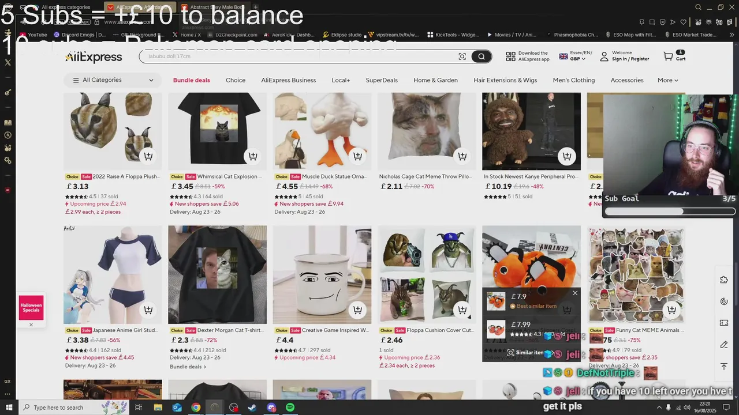
Task: Open X (Twitter) in browser sidebar
Action: (x=8, y=62)
